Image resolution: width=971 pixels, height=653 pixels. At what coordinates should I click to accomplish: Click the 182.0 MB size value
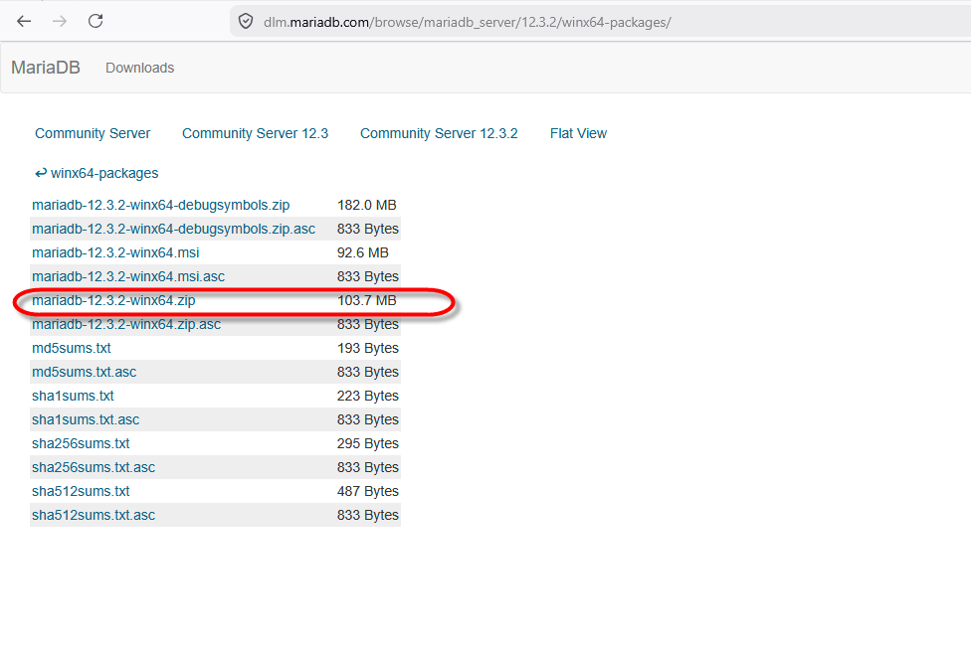[366, 206]
